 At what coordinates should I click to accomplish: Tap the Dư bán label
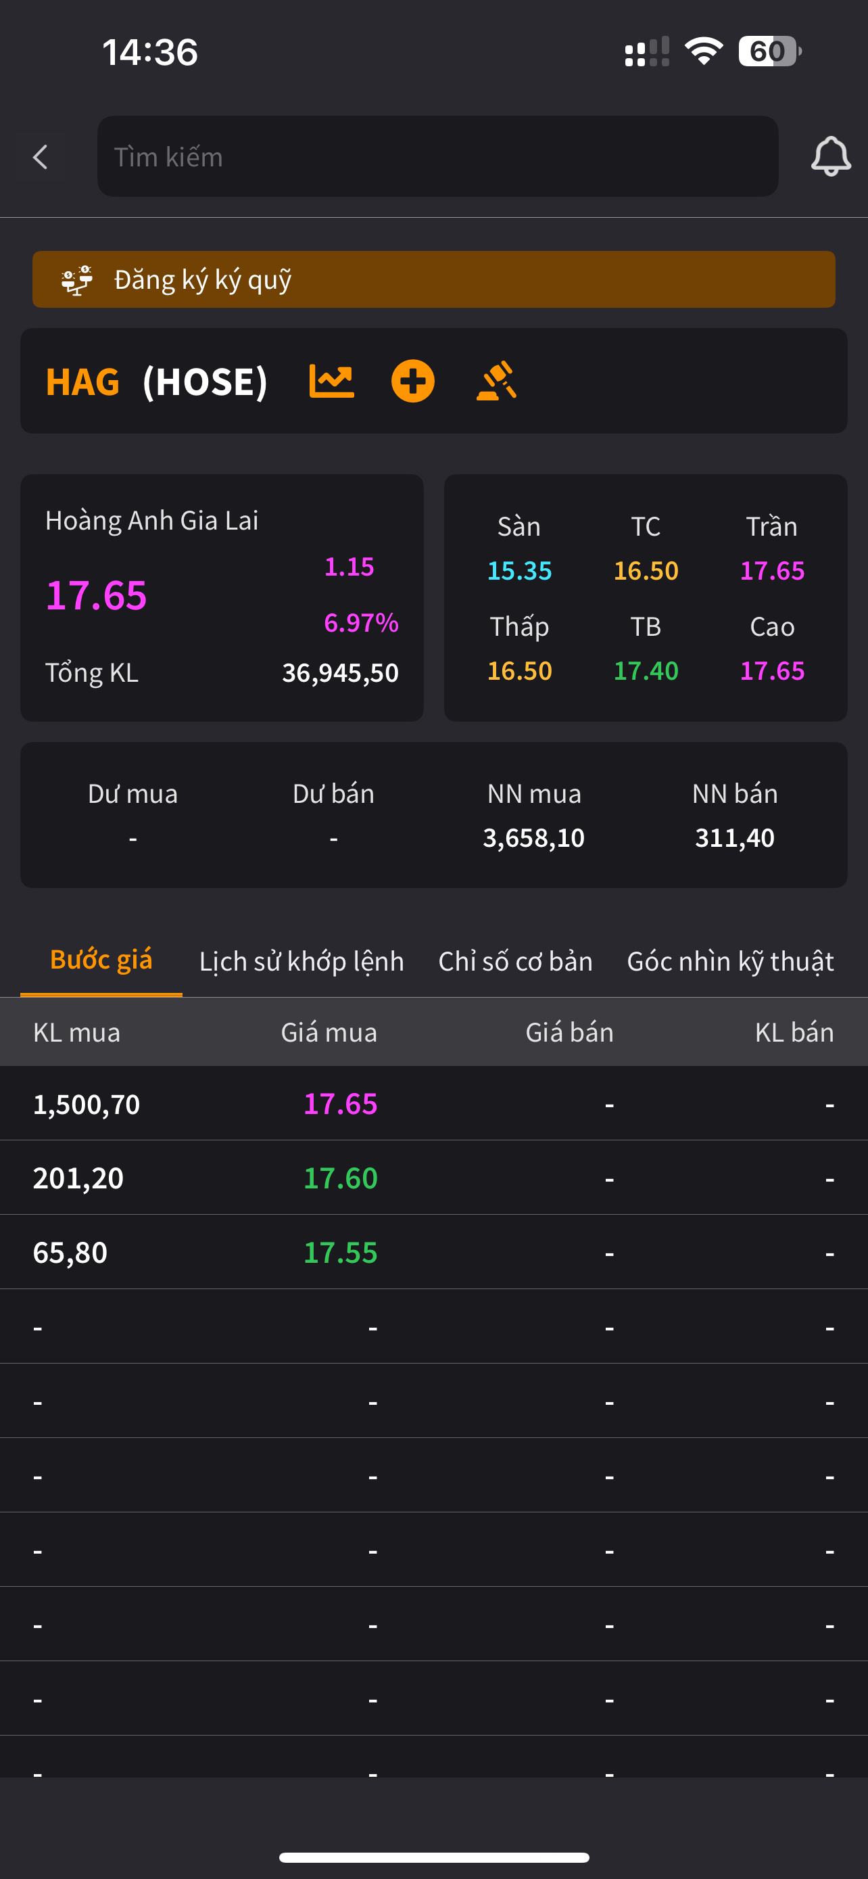[x=334, y=793]
